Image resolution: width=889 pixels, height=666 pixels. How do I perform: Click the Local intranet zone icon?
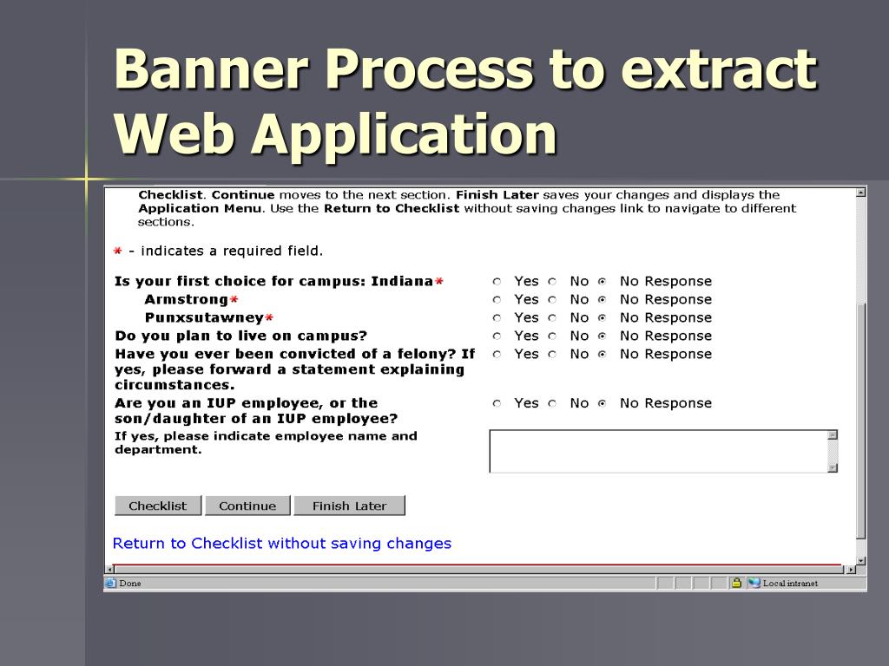pyautogui.click(x=754, y=583)
